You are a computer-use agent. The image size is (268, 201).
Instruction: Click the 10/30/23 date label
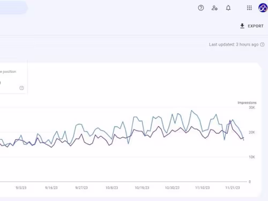click(x=172, y=188)
